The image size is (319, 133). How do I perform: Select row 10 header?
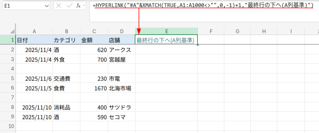tap(8, 126)
